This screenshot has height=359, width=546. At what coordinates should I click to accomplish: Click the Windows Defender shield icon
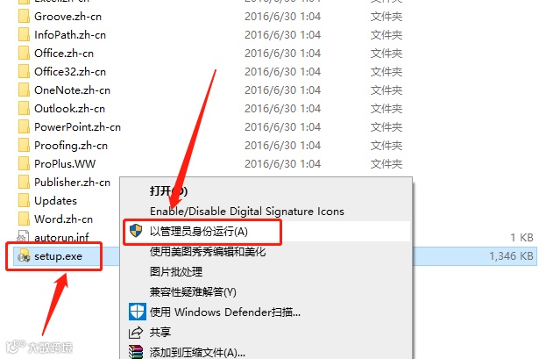[138, 312]
